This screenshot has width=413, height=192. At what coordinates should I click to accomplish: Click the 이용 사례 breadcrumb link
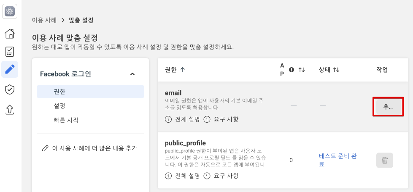click(x=44, y=20)
